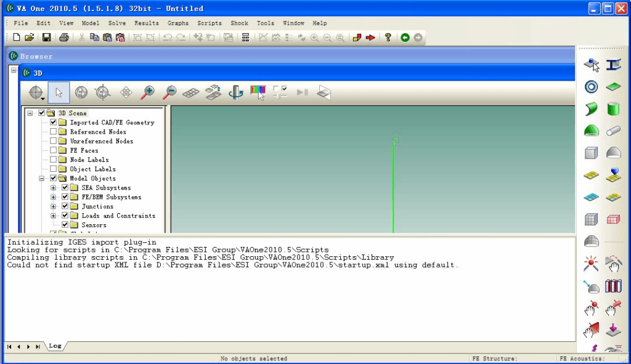Open the Shock menu
This screenshot has height=364, width=631.
click(x=240, y=23)
